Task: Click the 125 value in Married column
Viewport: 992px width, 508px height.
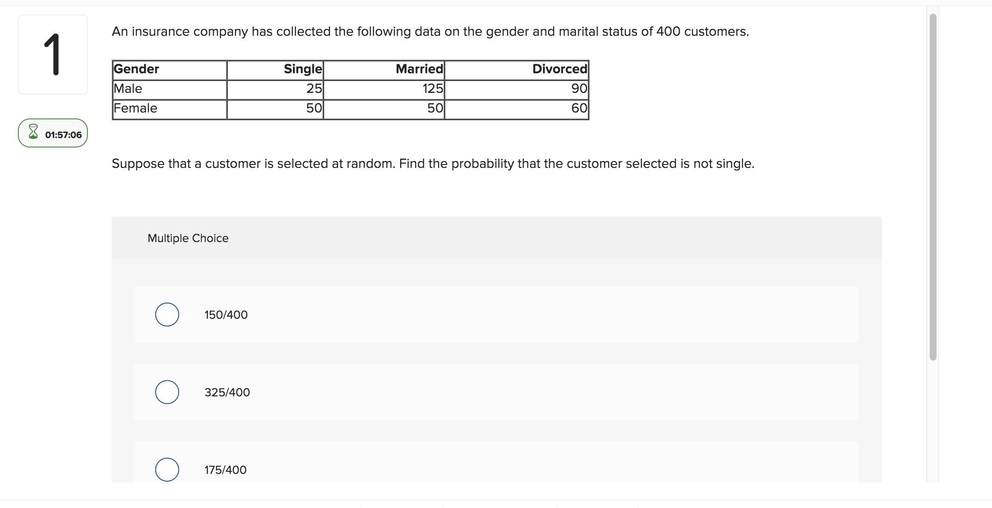Action: [x=433, y=89]
